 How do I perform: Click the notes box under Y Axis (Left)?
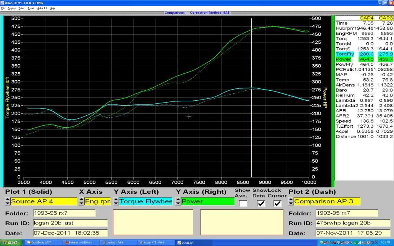[153, 223]
